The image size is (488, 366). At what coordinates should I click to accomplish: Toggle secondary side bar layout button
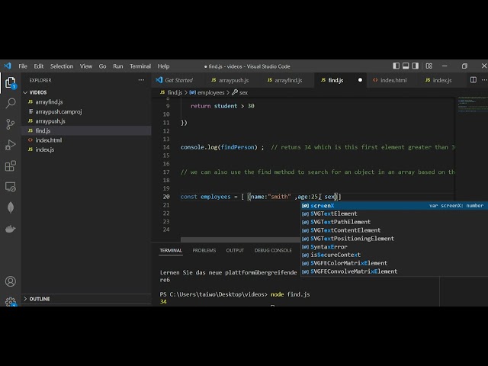click(415, 66)
